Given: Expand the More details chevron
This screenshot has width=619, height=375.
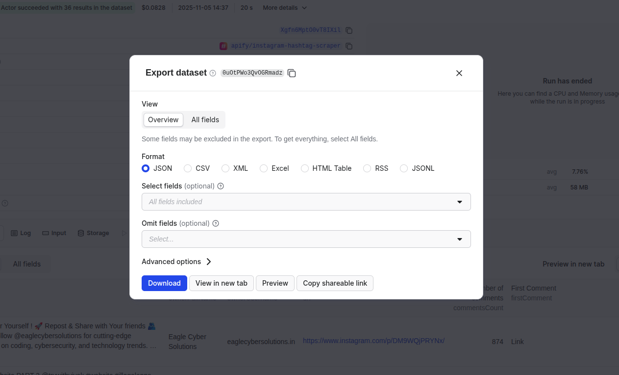Looking at the screenshot, I should (x=304, y=8).
